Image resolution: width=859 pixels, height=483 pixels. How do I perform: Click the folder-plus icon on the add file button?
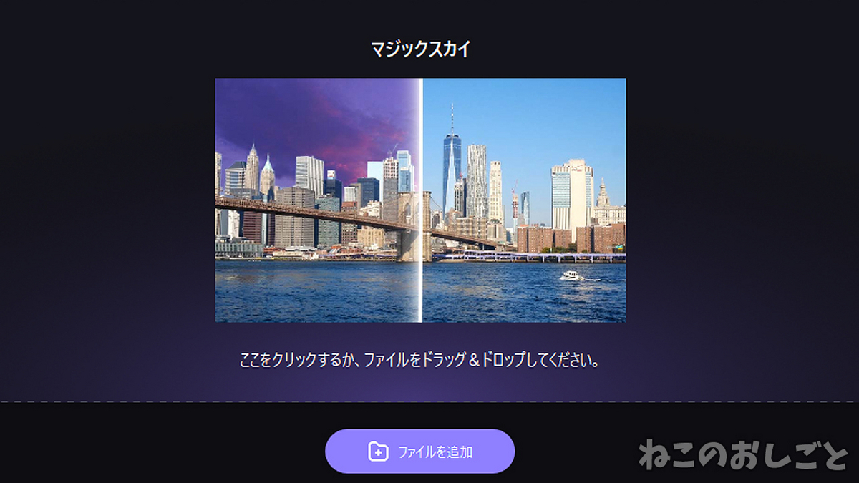pyautogui.click(x=378, y=452)
